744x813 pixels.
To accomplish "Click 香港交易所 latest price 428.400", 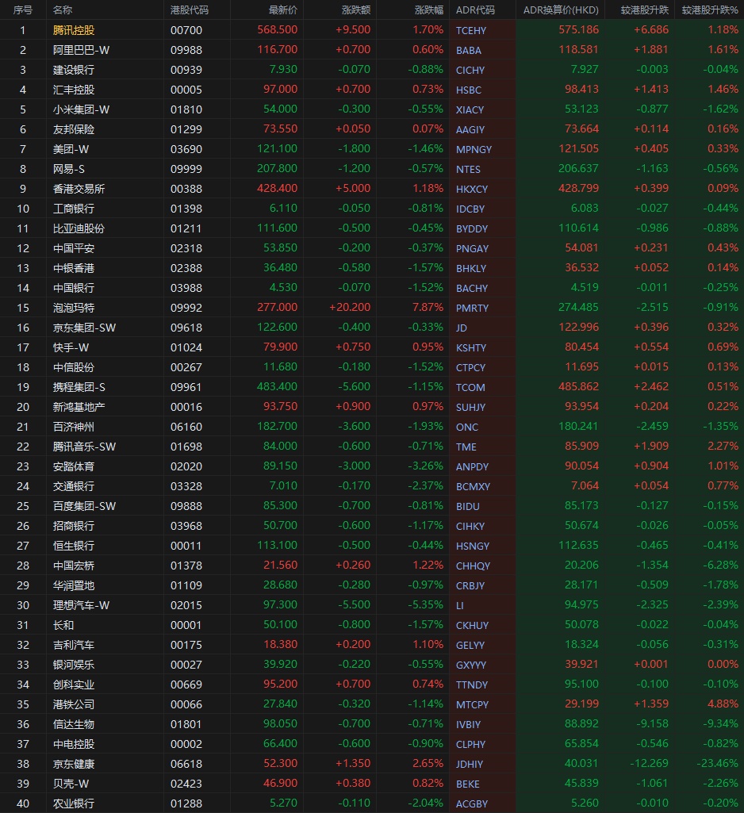I will click(278, 188).
